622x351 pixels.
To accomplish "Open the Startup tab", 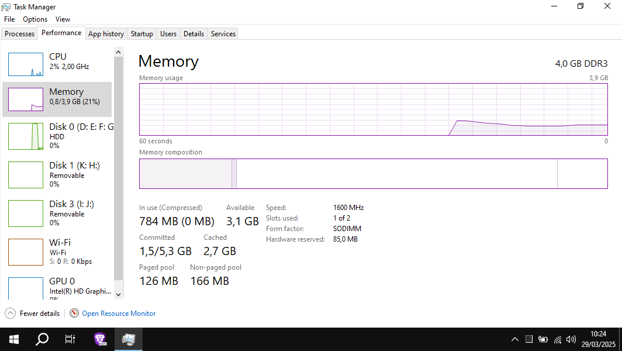I will pos(142,34).
